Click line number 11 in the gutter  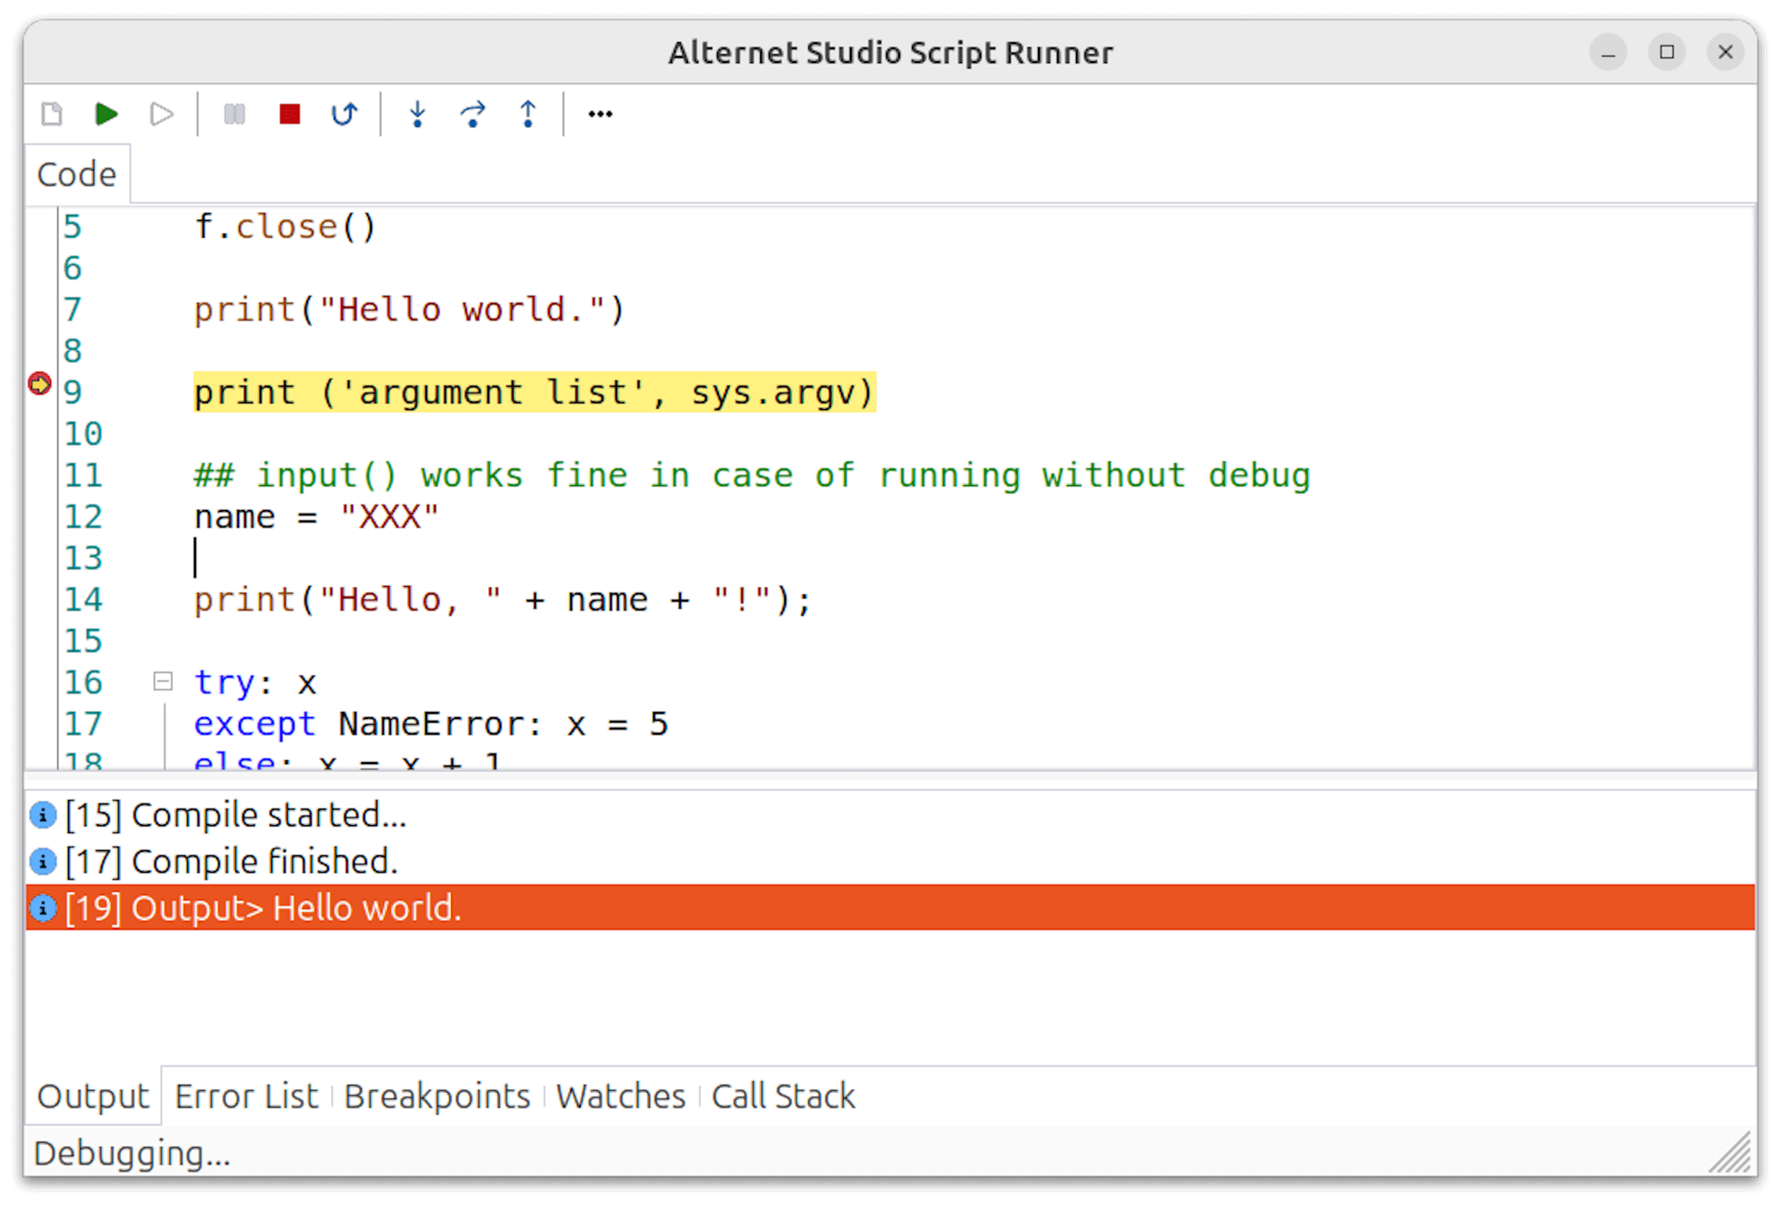pyautogui.click(x=83, y=476)
